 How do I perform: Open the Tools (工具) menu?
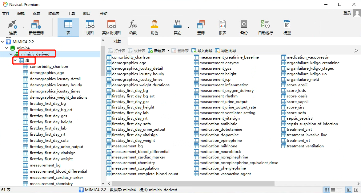click(x=71, y=14)
